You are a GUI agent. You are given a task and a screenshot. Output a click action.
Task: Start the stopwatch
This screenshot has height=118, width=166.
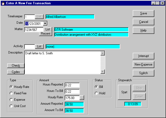tap(124, 92)
